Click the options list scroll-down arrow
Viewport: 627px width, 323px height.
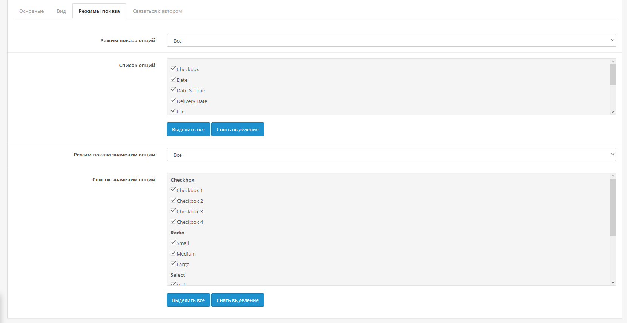click(x=613, y=112)
